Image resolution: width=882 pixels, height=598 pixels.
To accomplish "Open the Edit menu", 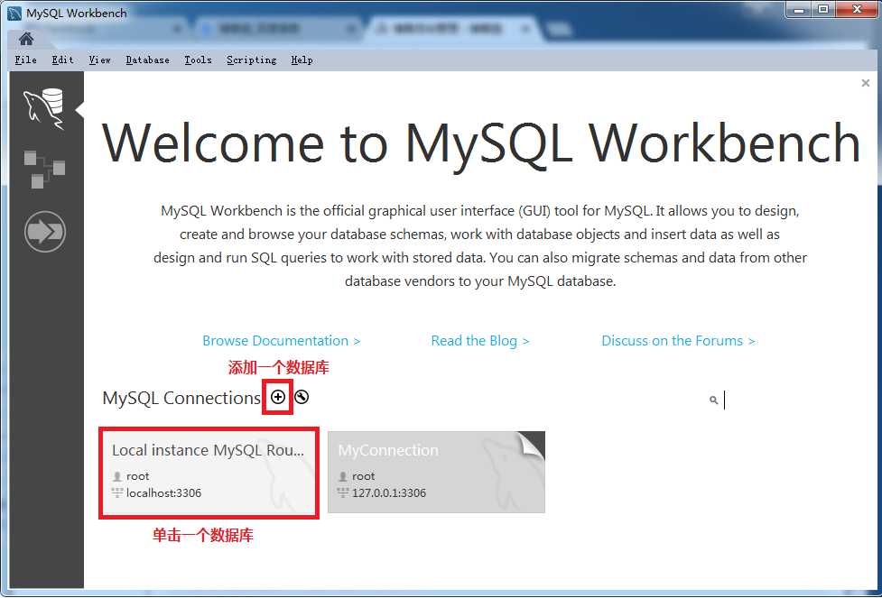I will coord(62,60).
